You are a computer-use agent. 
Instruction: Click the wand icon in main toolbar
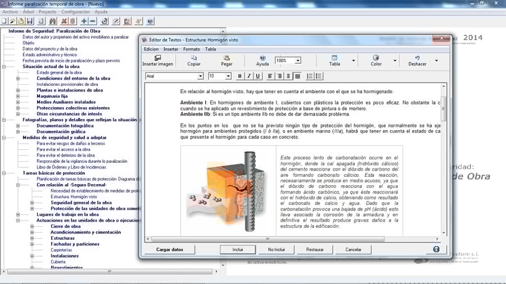12,21
